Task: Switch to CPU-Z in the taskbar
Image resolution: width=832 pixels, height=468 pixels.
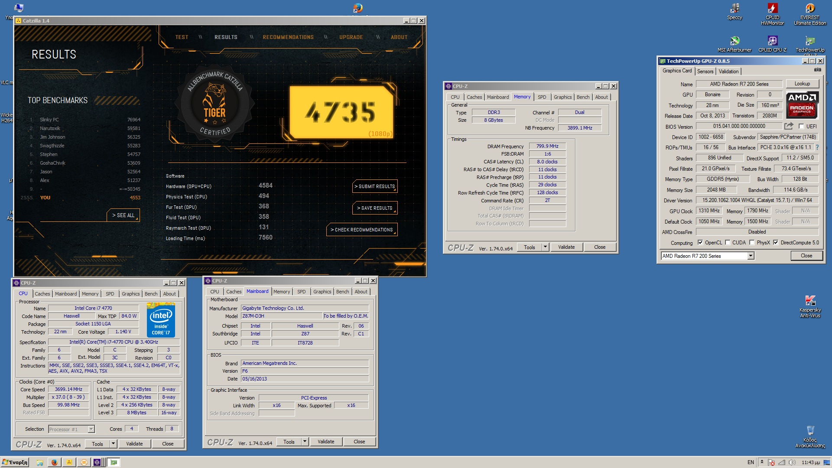Action: point(97,462)
